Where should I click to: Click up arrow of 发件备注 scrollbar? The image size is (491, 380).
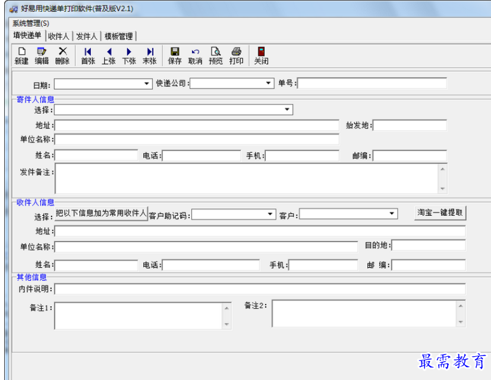(x=442, y=169)
